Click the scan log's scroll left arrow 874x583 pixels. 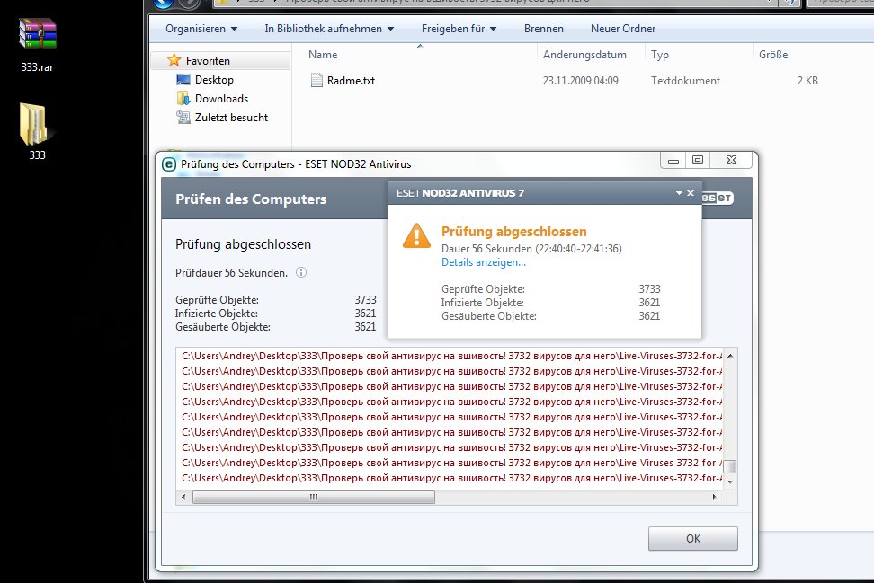point(184,497)
